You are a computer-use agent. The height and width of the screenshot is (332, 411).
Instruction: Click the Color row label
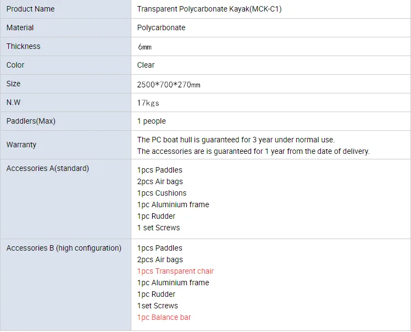tap(15, 65)
